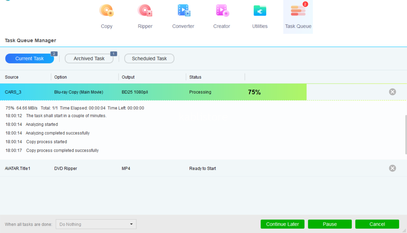Open the Creator module
This screenshot has height=233, width=407.
pos(222,17)
